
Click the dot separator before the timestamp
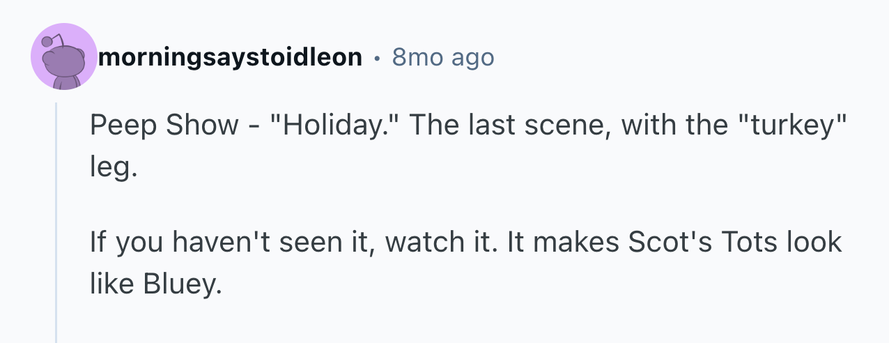(377, 58)
